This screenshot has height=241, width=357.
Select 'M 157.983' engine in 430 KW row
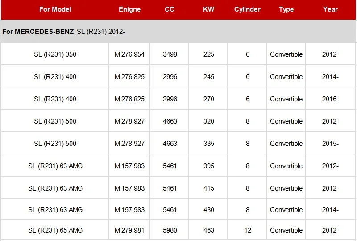click(129, 210)
